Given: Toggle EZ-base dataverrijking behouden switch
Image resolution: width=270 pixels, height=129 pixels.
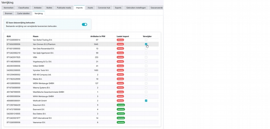Looking at the screenshot, I should pos(84,24).
